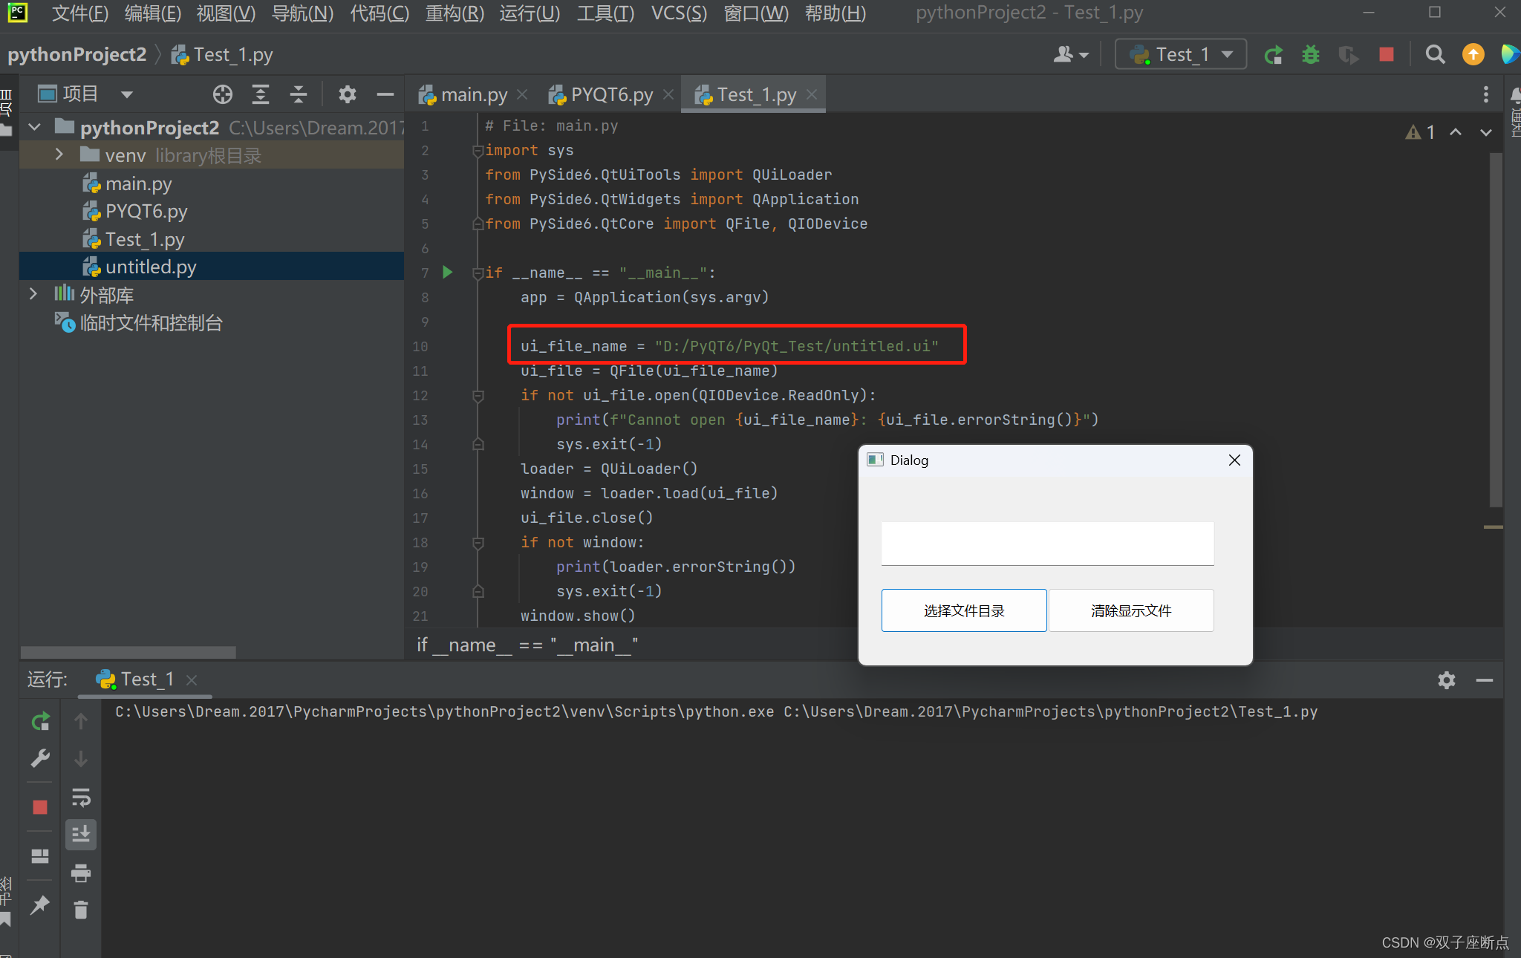Expand the 外部库 node
This screenshot has width=1521, height=958.
point(33,295)
